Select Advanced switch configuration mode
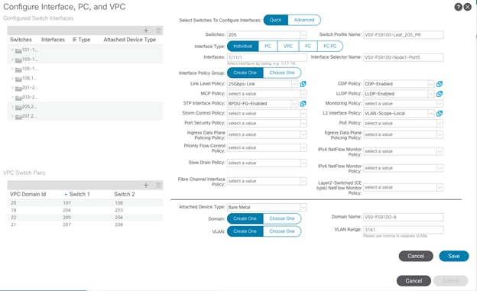The height and width of the screenshot is (291, 477). click(304, 20)
